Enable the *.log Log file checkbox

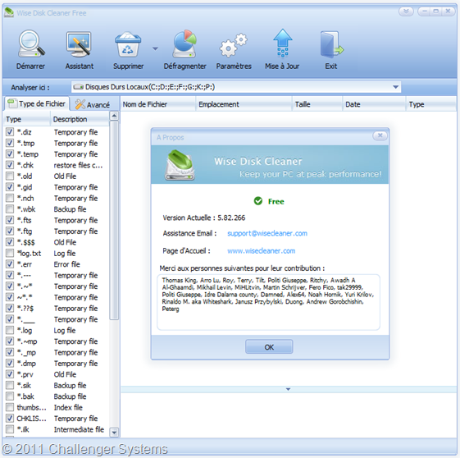(10, 330)
